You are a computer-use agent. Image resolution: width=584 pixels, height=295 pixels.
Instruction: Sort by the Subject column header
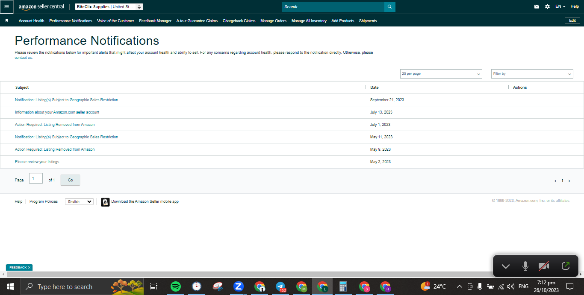(22, 88)
